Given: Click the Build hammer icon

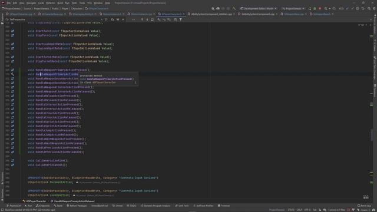Looking at the screenshot, I should pos(234,8).
